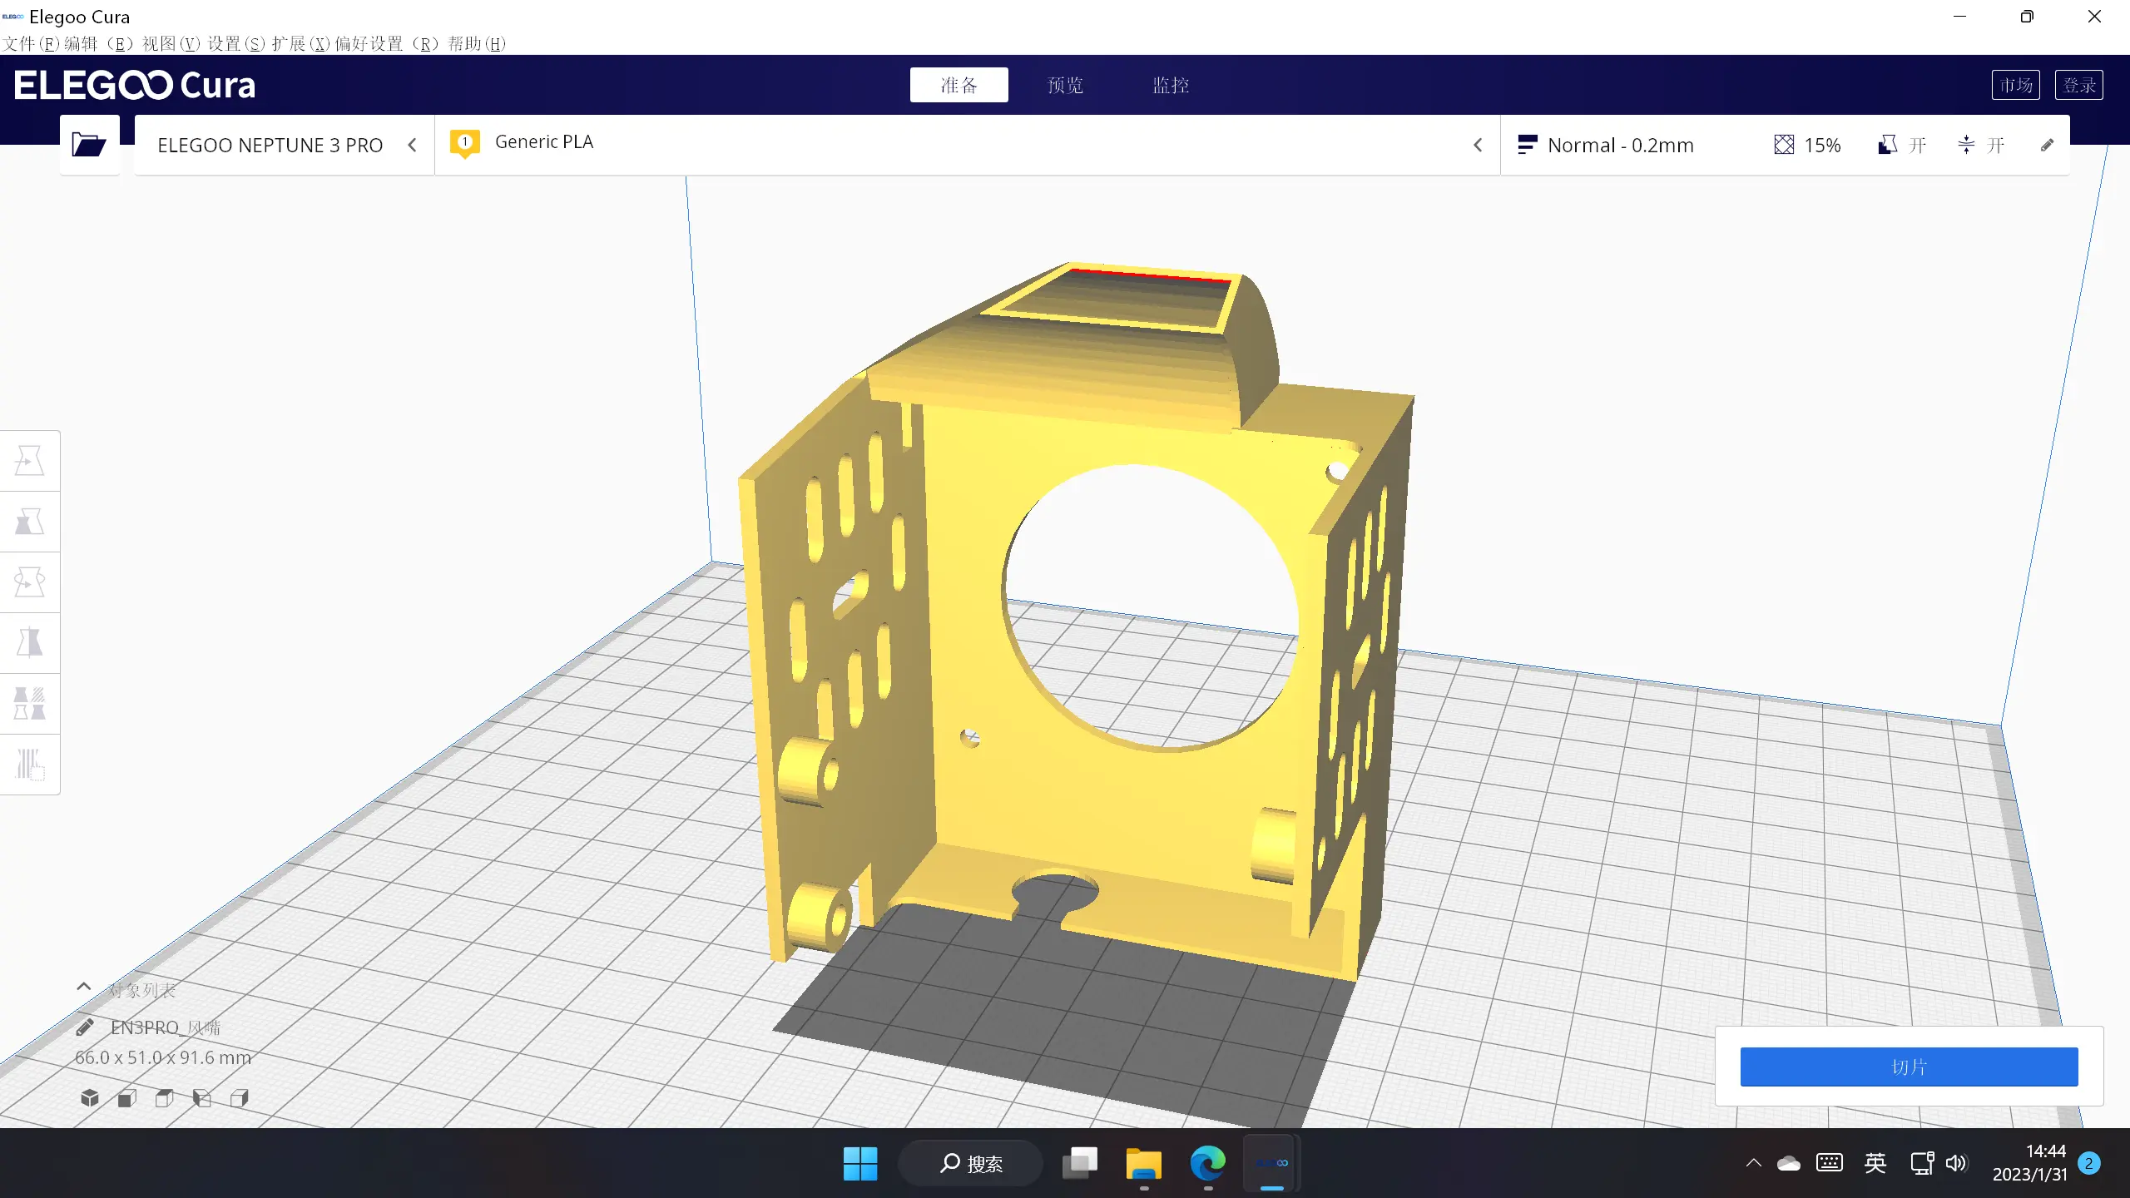Screen dimensions: 2130x1198
Task: Switch to right side view cube icon
Action: 240,1098
